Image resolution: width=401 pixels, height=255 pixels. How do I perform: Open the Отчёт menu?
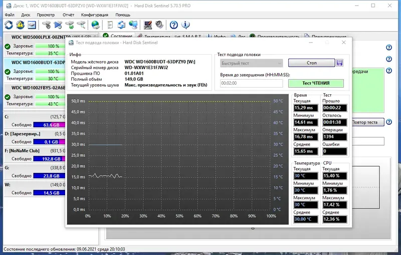[68, 15]
